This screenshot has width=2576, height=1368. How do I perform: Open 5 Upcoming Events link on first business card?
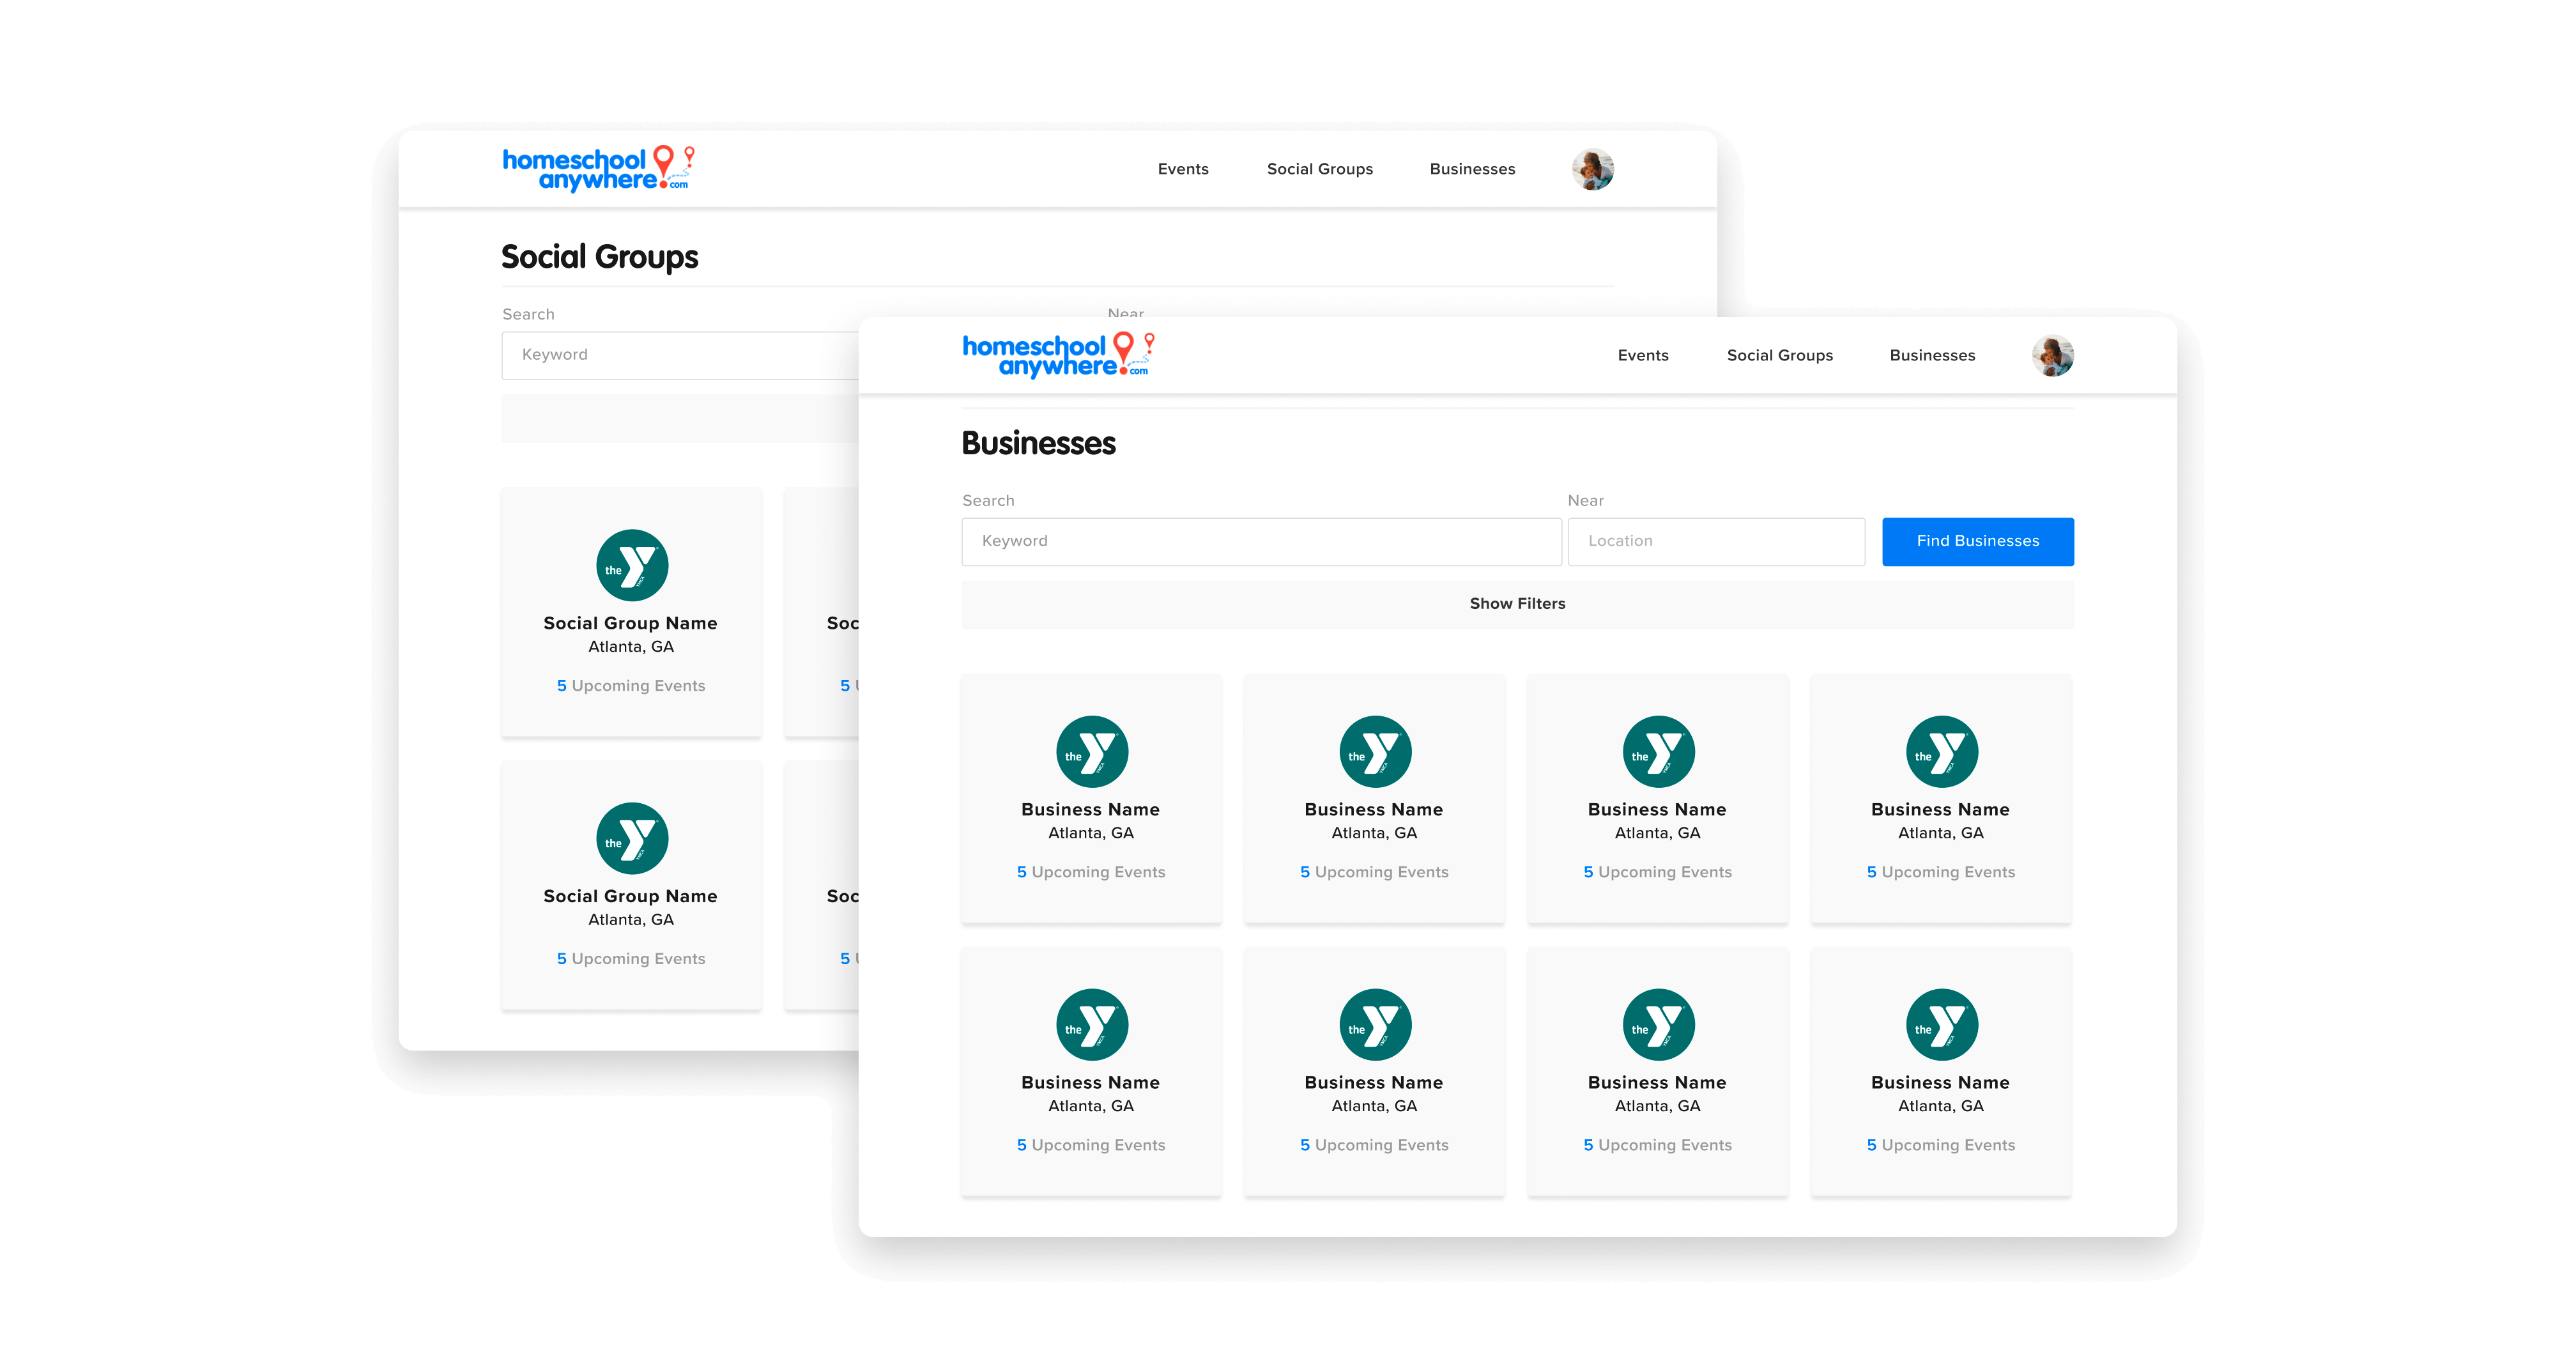(x=1090, y=872)
